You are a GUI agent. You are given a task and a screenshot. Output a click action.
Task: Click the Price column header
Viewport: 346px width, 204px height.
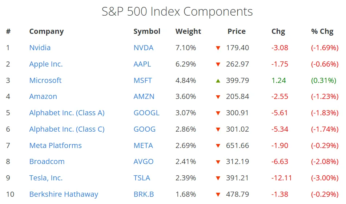click(x=237, y=31)
